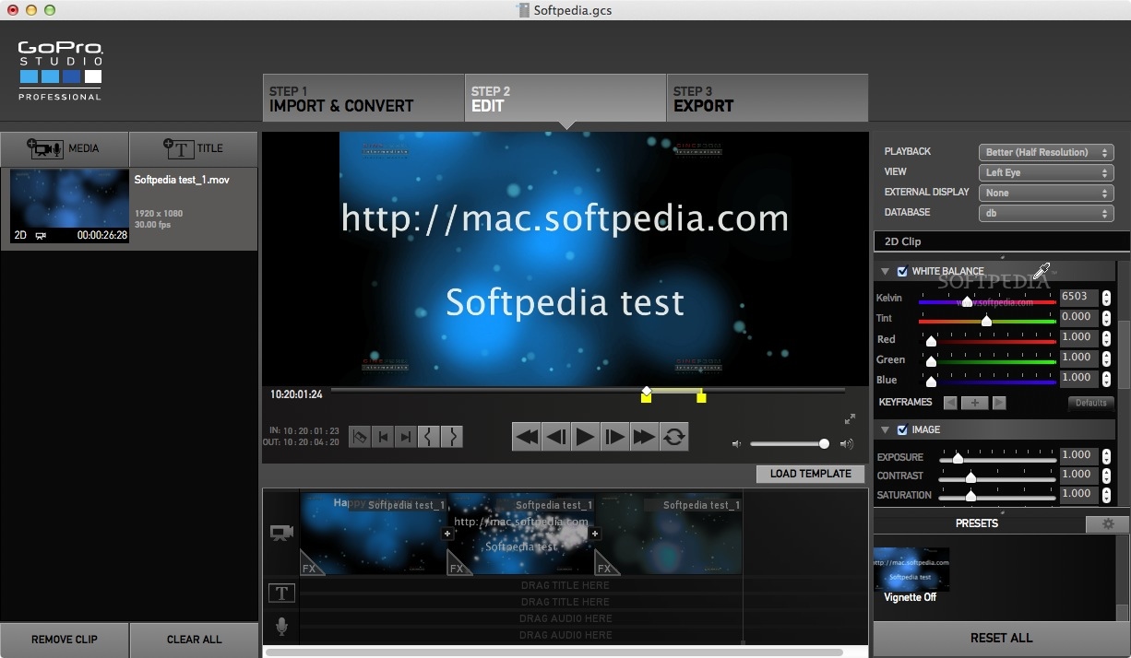Click the timeline horizontal scrollbar

point(554,652)
